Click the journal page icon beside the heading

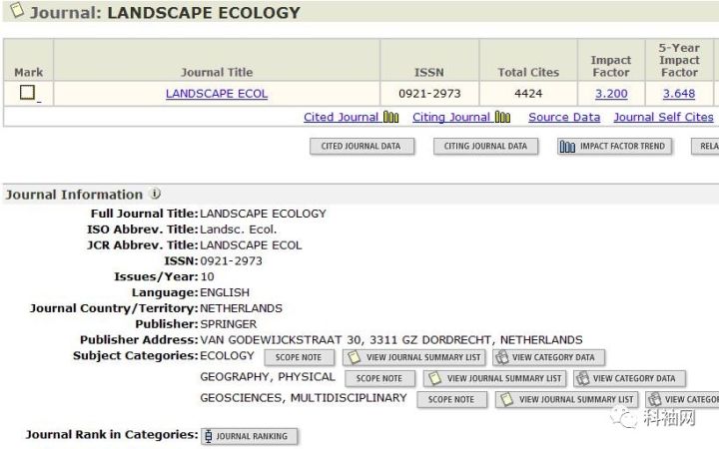pos(15,11)
